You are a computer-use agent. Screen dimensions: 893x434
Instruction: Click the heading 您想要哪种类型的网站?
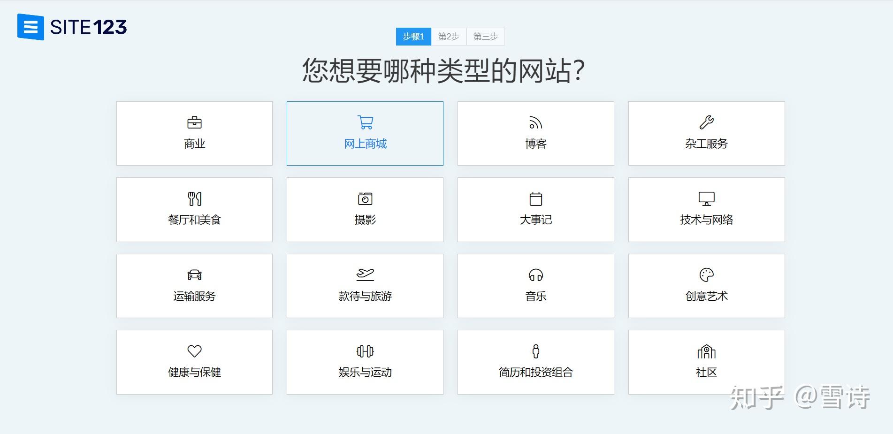[443, 71]
